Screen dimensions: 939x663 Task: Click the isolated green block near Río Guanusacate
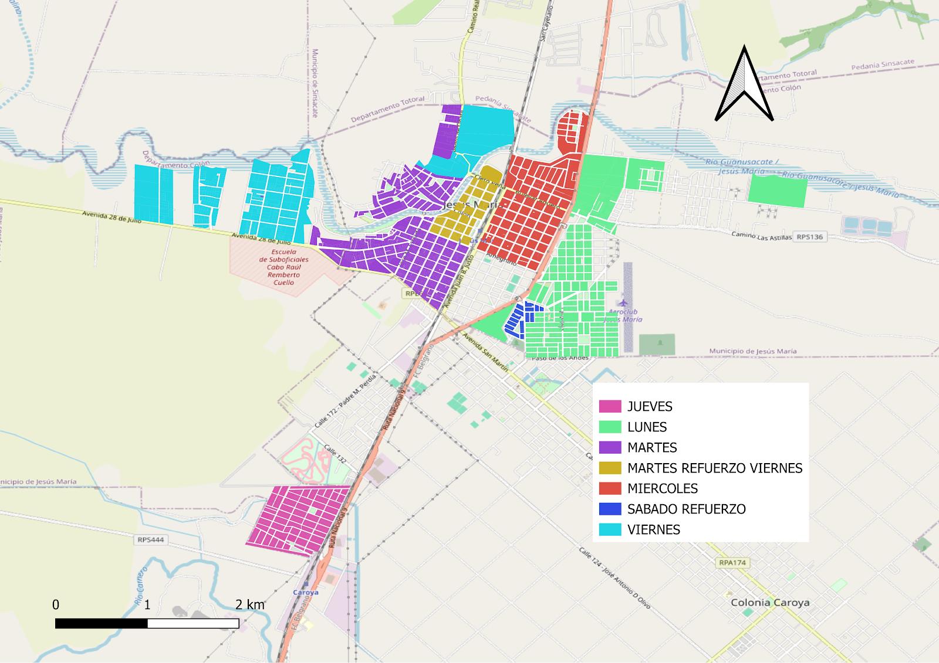pyautogui.click(x=777, y=191)
